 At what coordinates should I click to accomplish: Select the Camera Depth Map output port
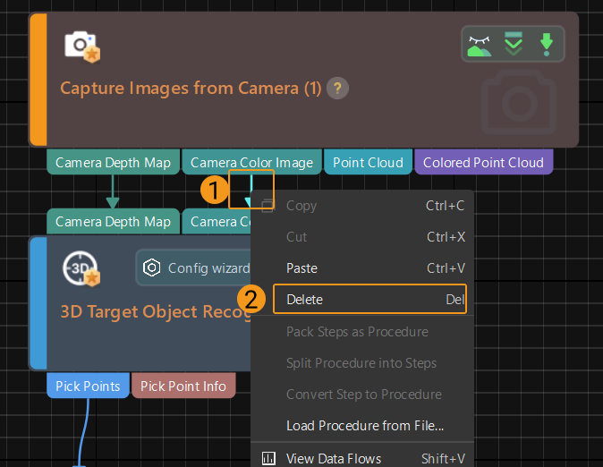pyautogui.click(x=113, y=162)
